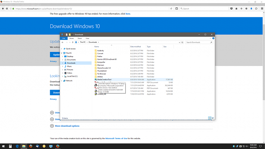This screenshot has width=265, height=149.
Task: Click Firefox reload page icon
Action: click(171, 8)
